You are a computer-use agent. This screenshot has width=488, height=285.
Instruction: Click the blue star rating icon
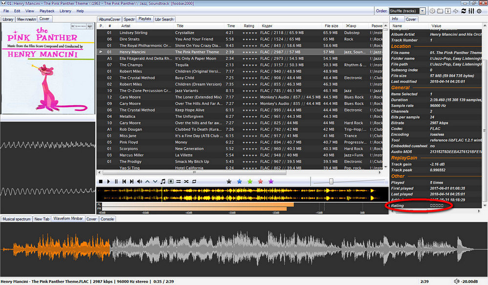coord(239,181)
